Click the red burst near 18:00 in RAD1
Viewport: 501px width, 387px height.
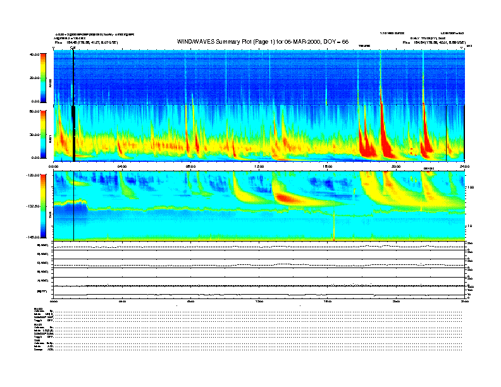[366, 147]
